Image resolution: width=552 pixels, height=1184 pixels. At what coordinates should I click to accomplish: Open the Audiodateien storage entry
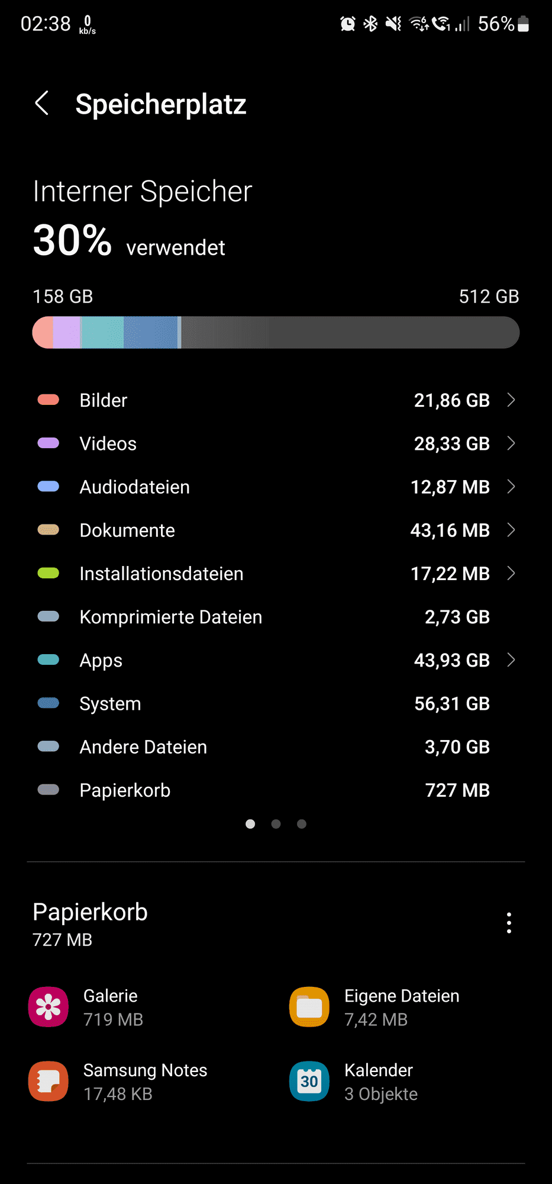pos(276,487)
